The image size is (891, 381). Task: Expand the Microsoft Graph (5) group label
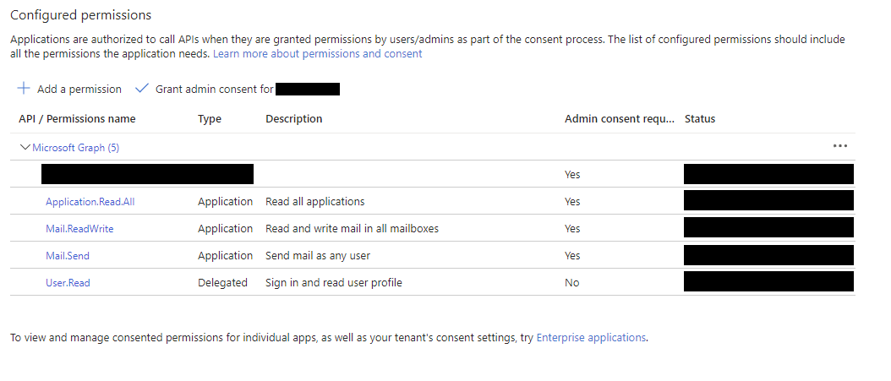76,148
